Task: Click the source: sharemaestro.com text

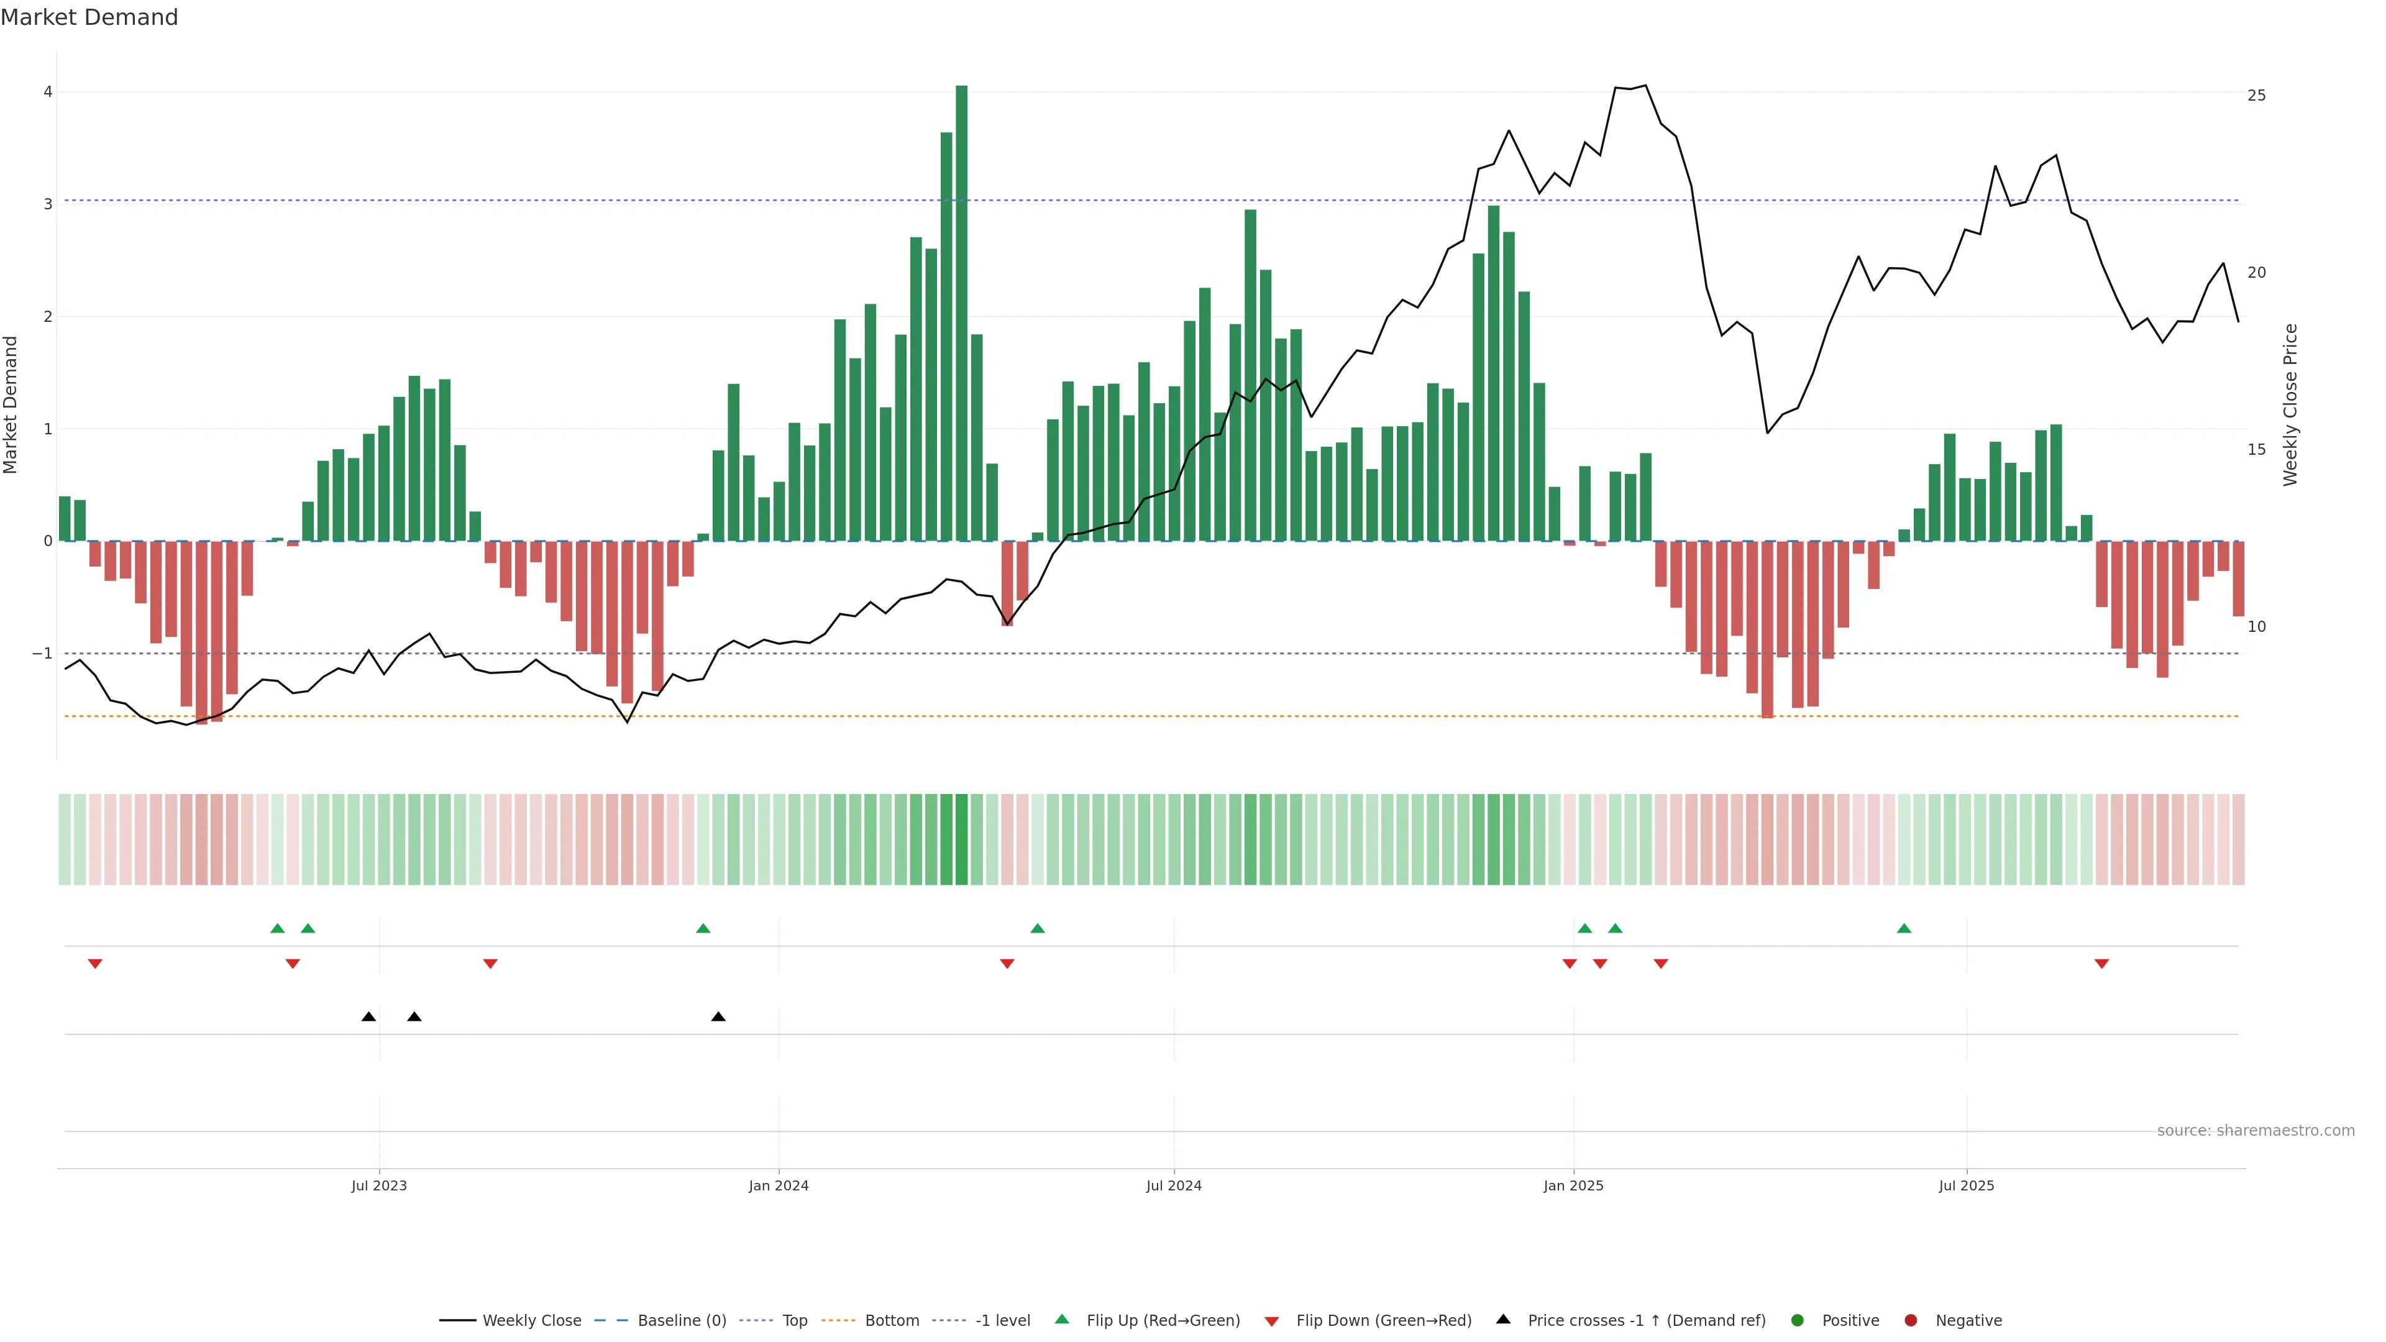Action: click(x=2256, y=1130)
